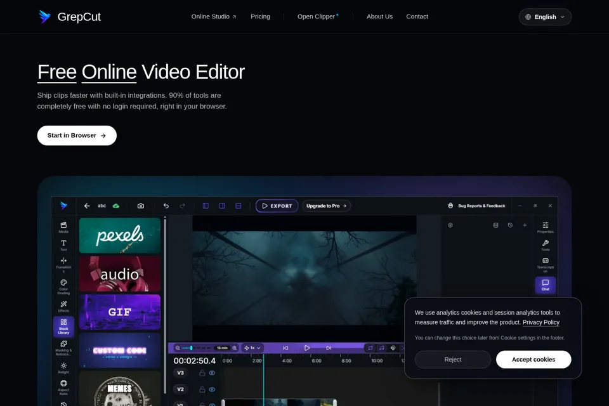Click Upgrade to Pro button
This screenshot has width=609, height=406.
(326, 206)
